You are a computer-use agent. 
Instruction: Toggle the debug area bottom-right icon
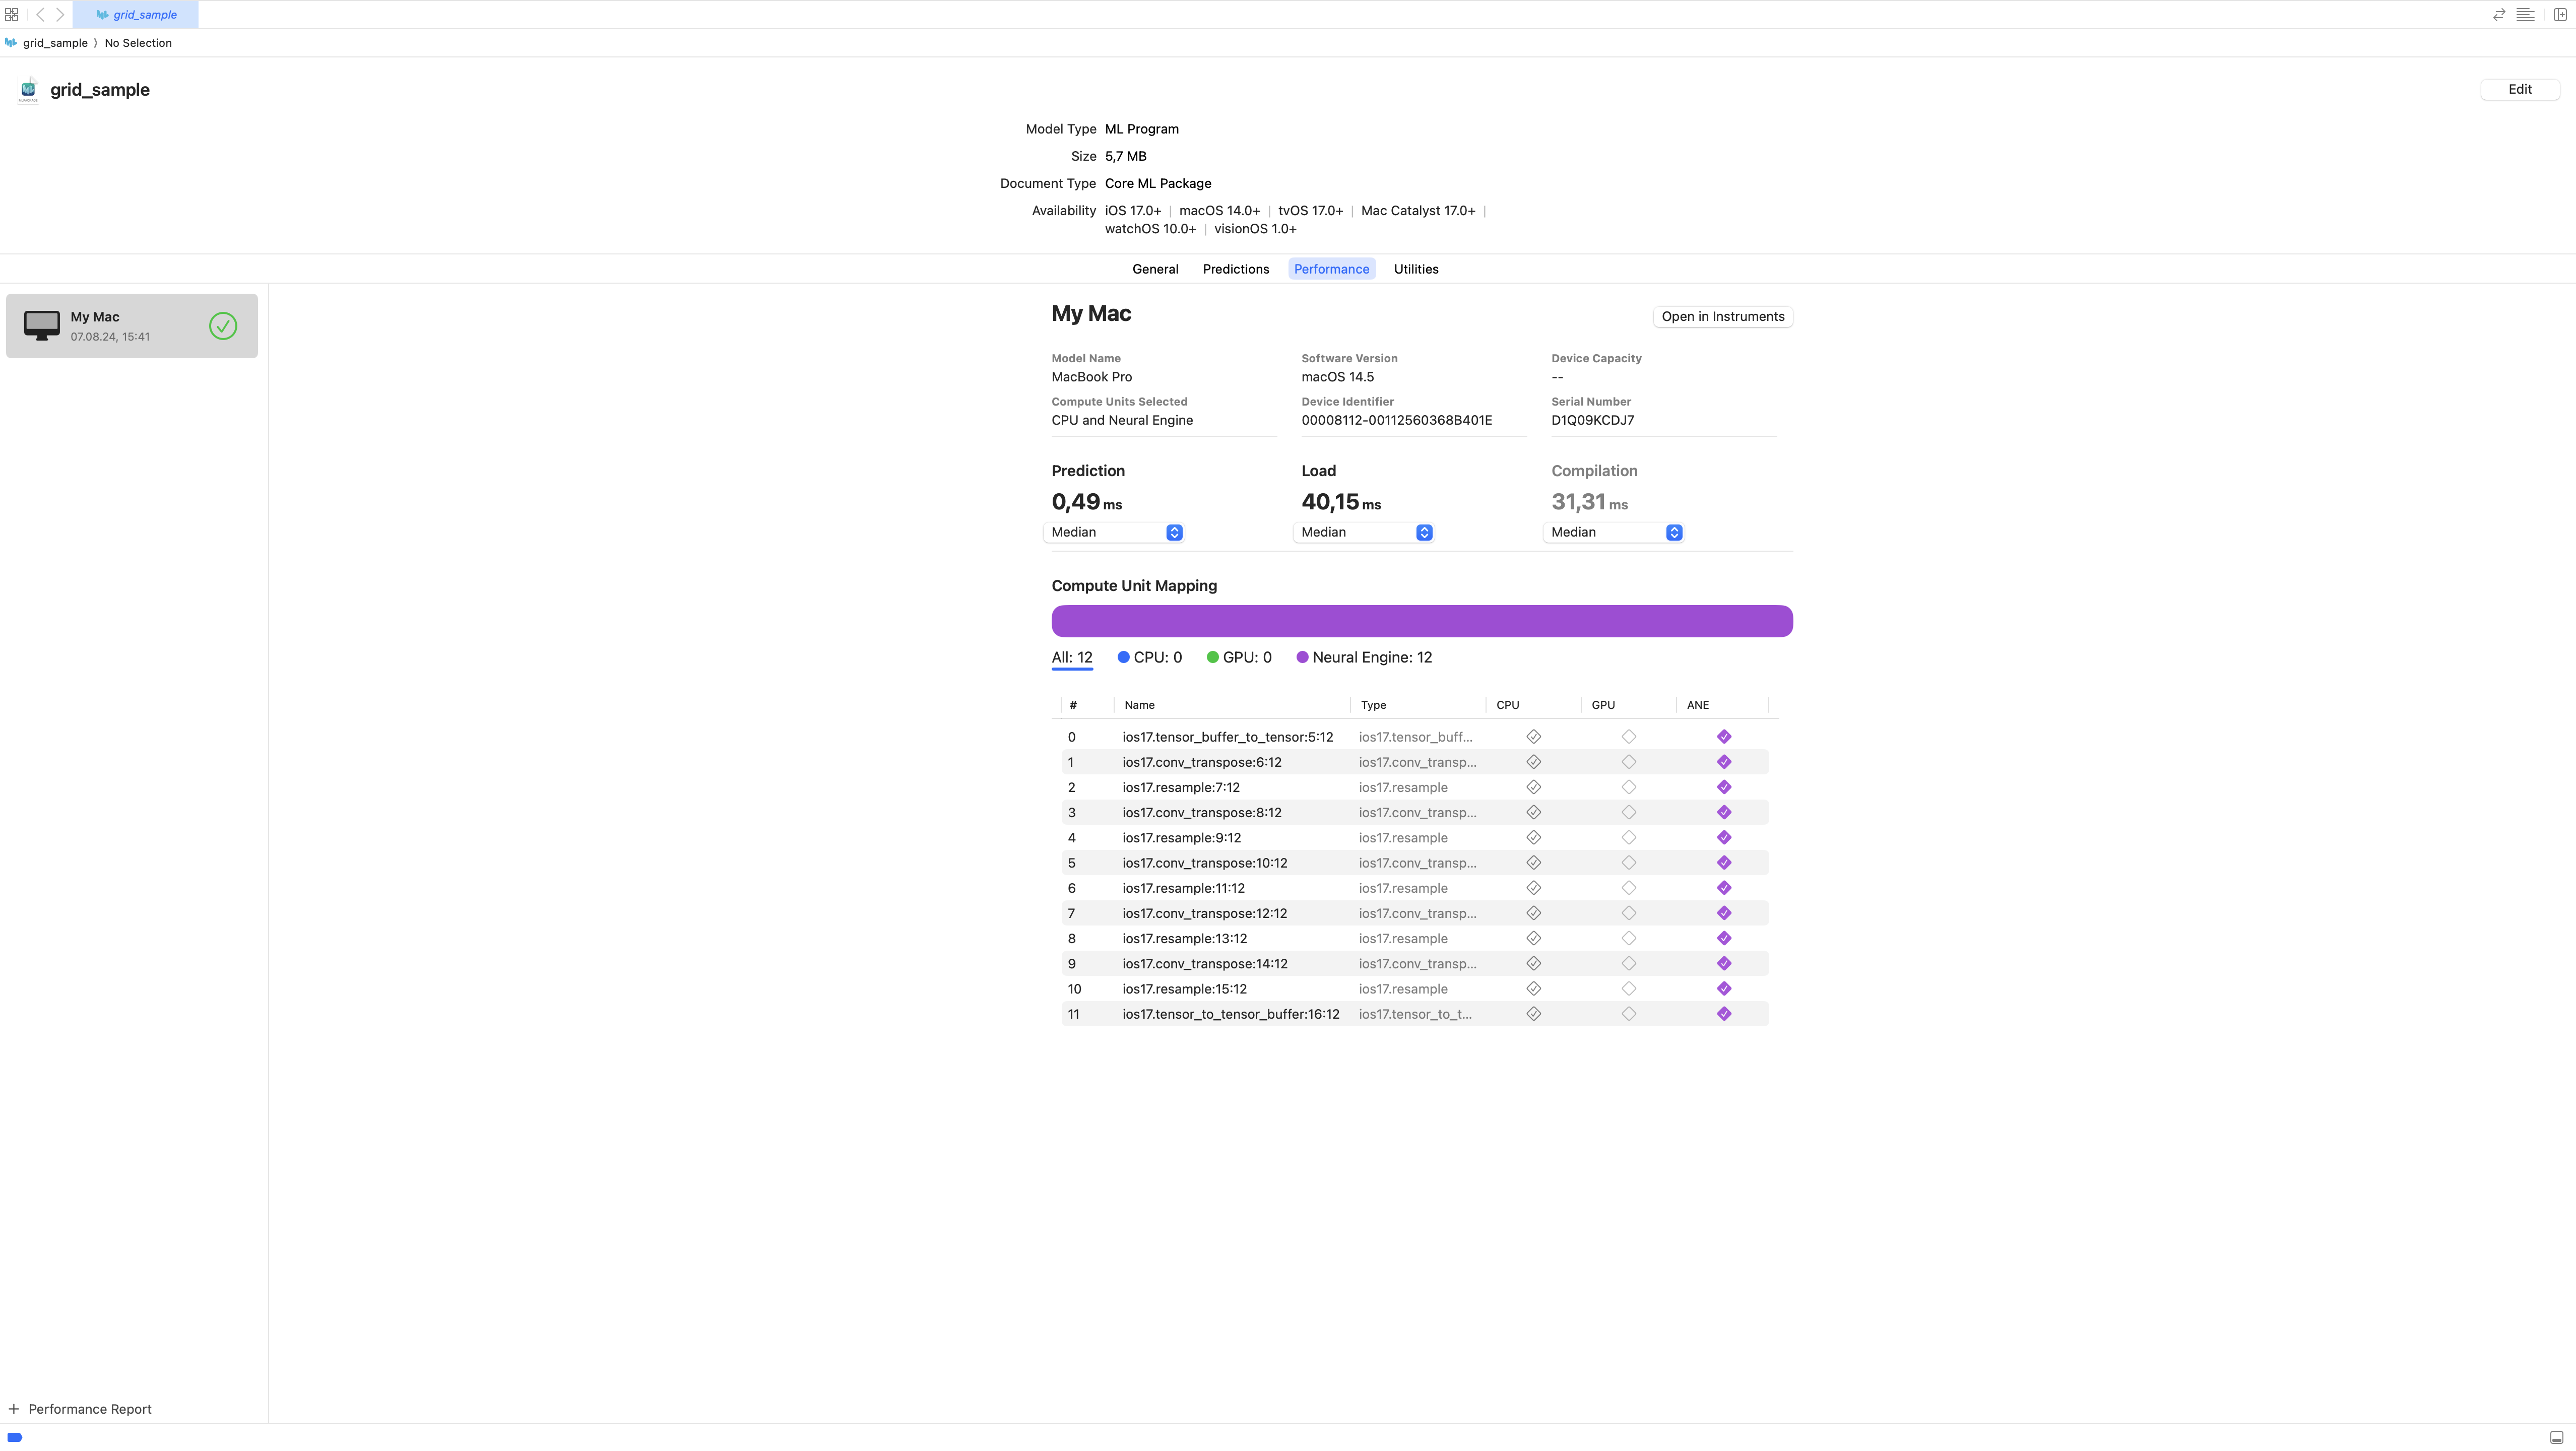(2556, 1437)
